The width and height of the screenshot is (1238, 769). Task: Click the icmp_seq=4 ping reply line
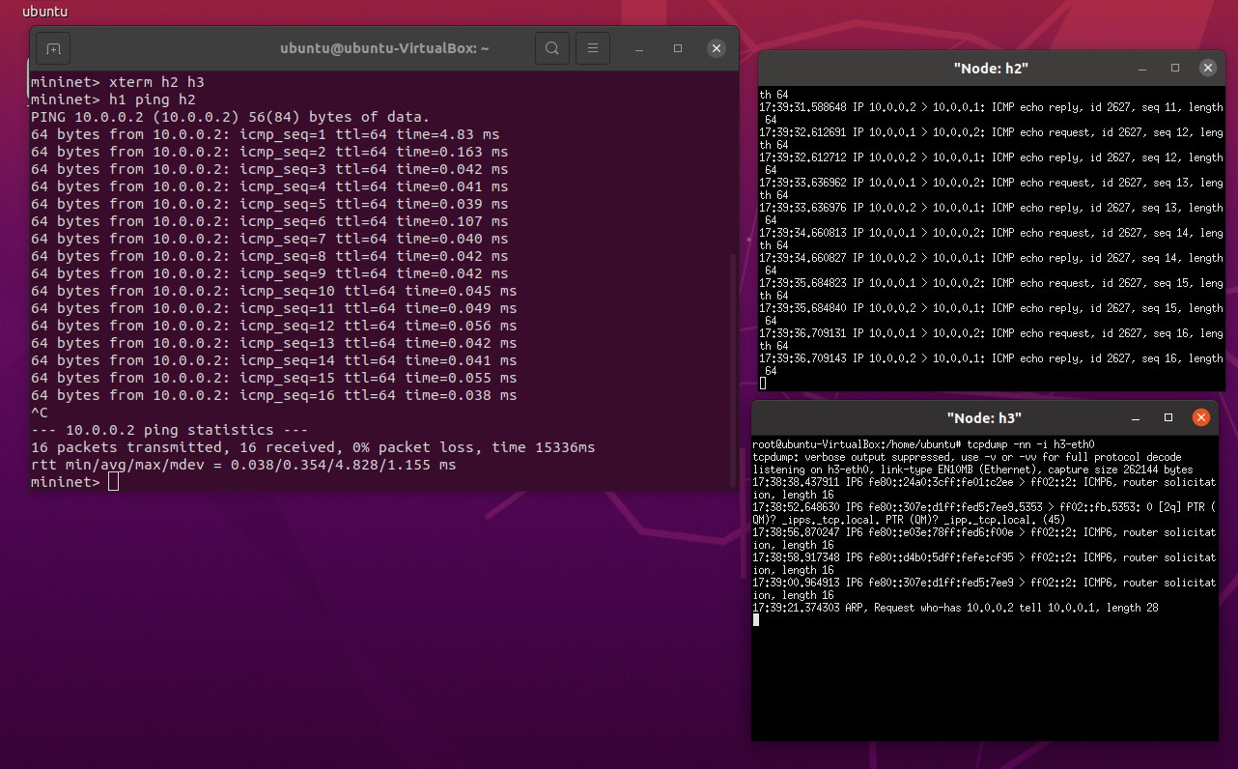pos(269,186)
